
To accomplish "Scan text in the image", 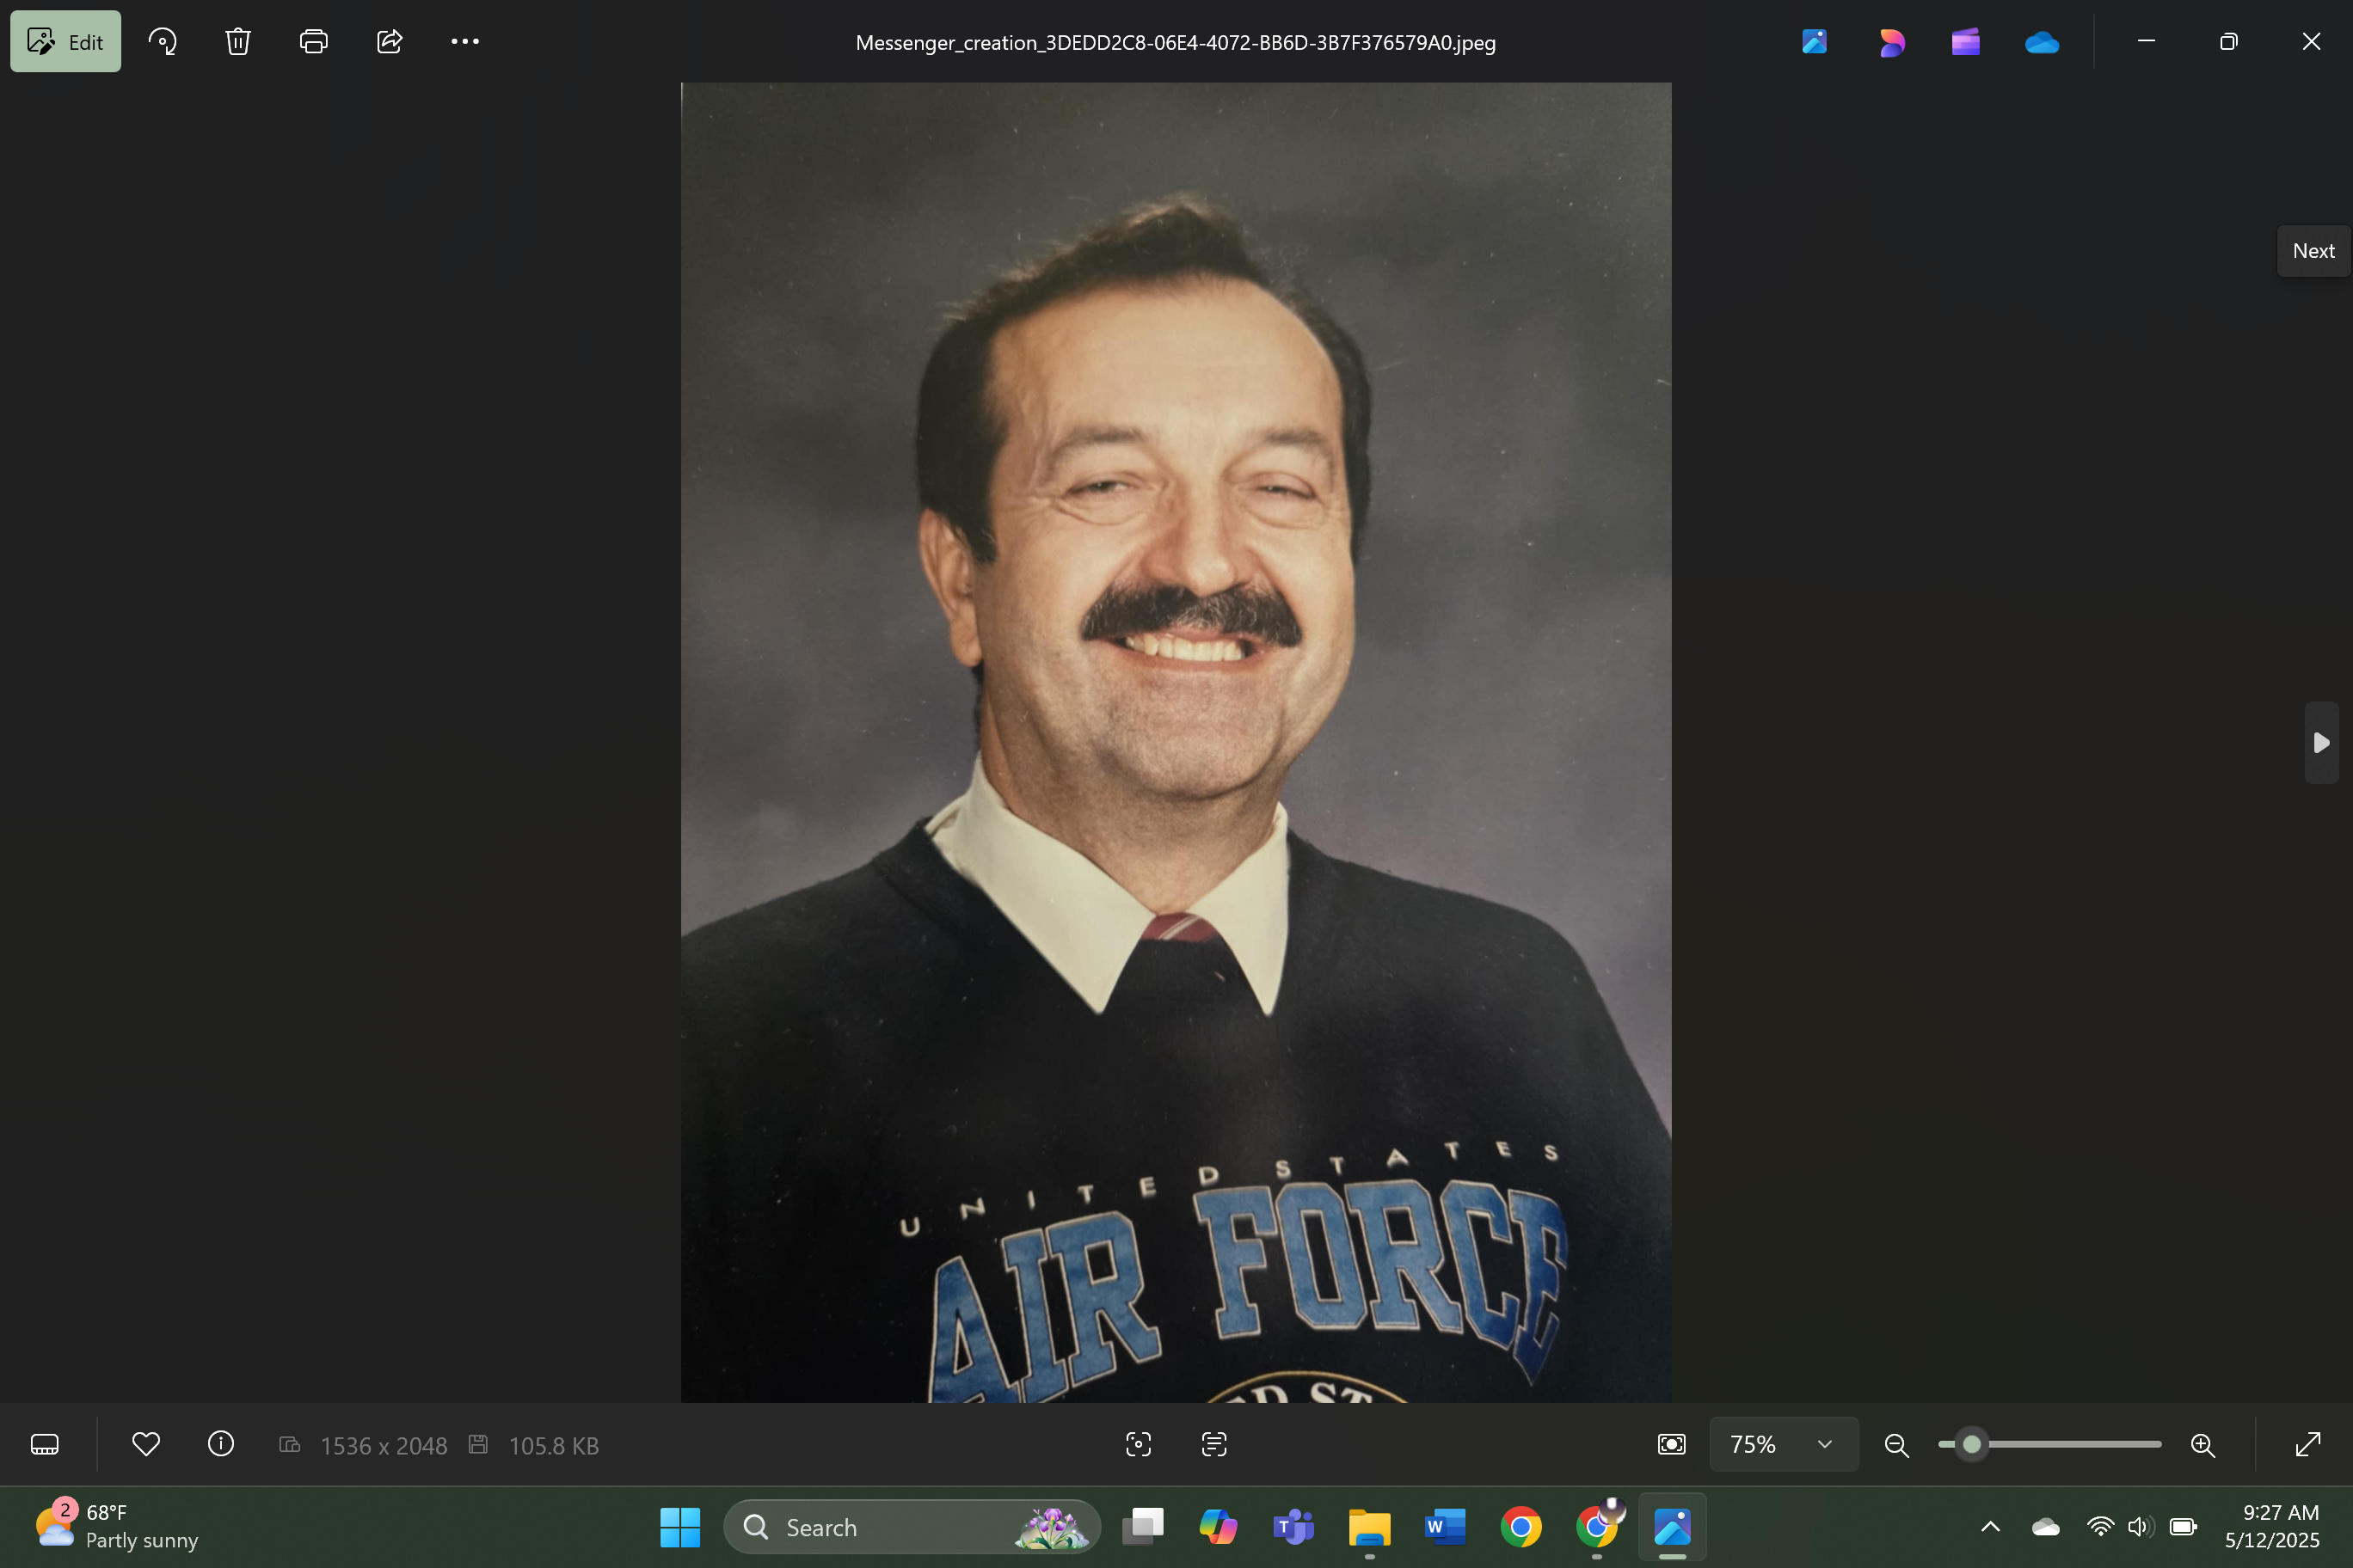I will click(x=1213, y=1444).
